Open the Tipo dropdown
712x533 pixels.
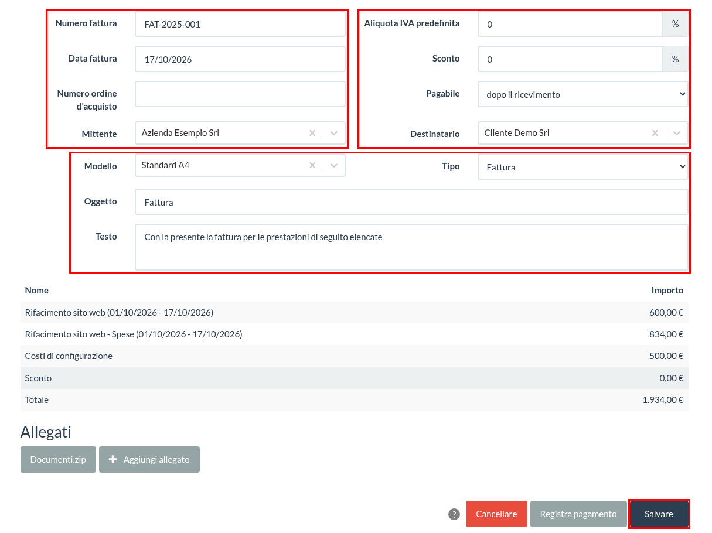[x=583, y=167]
